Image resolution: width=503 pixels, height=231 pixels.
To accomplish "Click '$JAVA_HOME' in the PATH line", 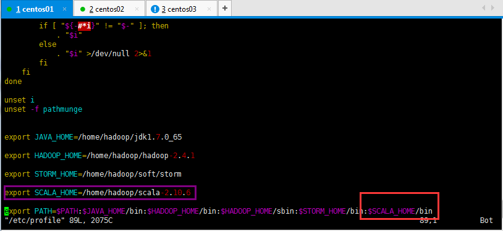I will pyautogui.click(x=104, y=211).
